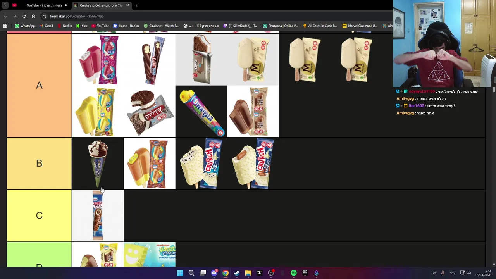The height and width of the screenshot is (279, 496).
Task: Select the B tier label
Action: tap(39, 163)
